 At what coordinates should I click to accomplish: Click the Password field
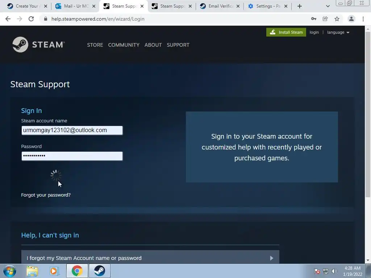coord(72,156)
